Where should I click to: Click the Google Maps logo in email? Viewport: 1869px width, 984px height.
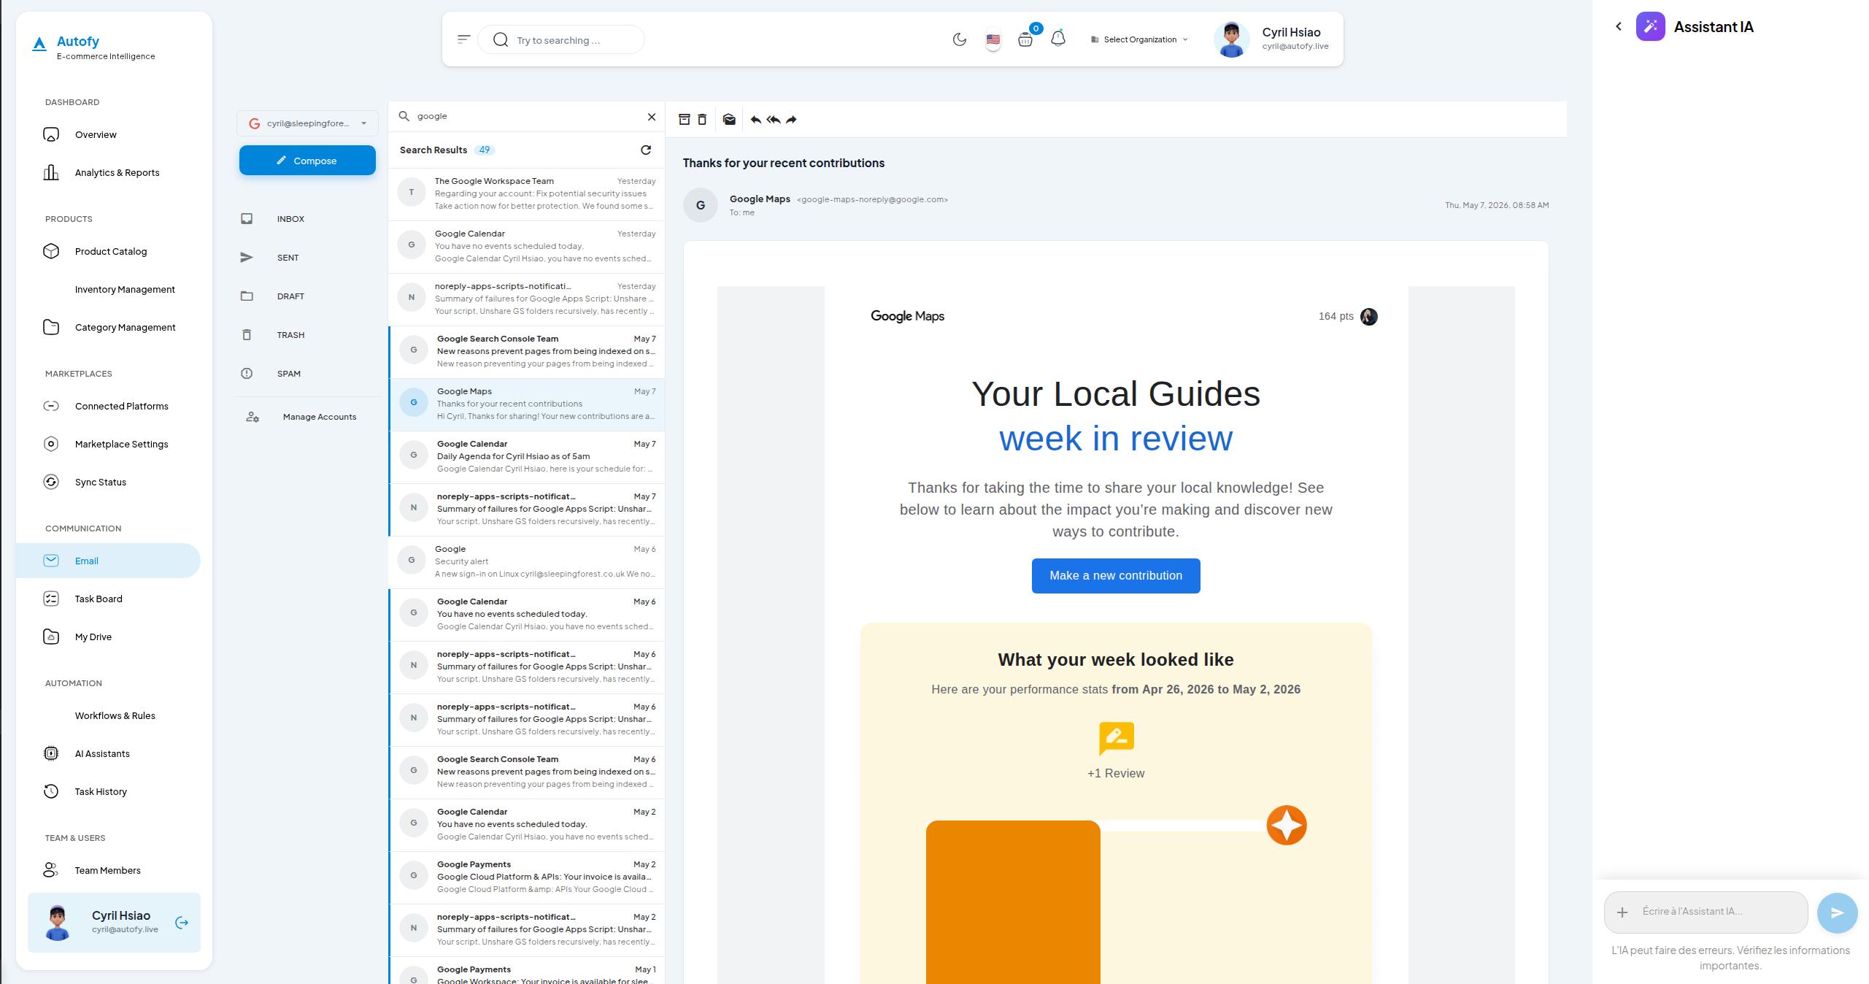[907, 316]
